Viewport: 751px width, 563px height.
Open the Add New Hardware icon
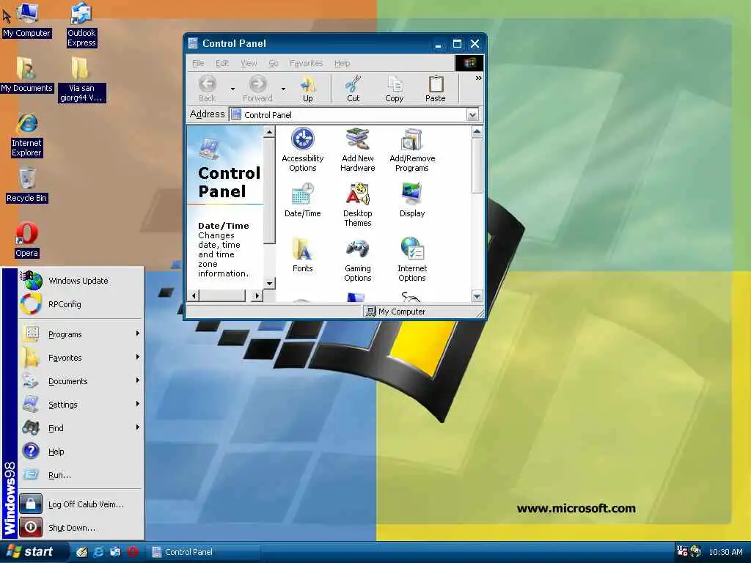coord(357,150)
